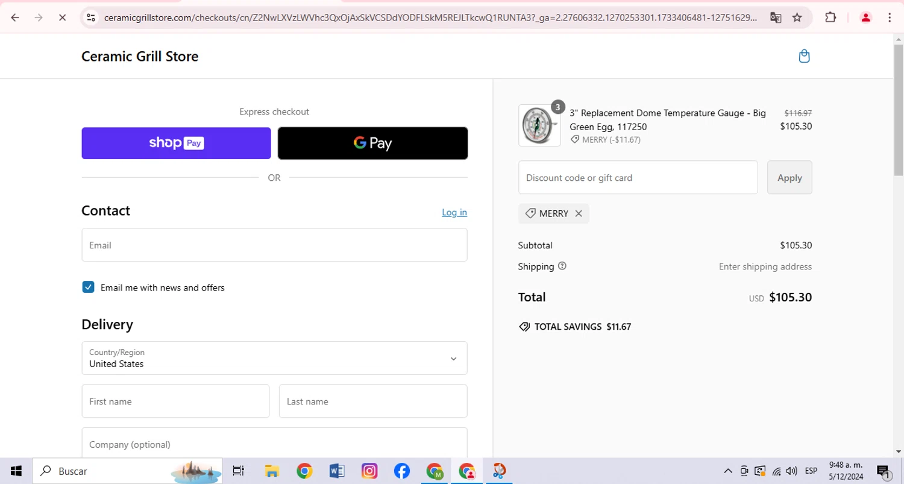Switch keyboard language ESP indicator

click(811, 471)
